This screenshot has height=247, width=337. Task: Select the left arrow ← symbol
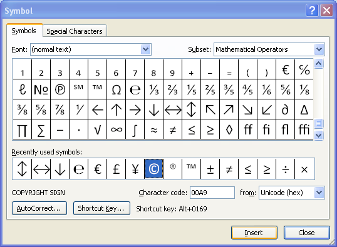point(97,109)
